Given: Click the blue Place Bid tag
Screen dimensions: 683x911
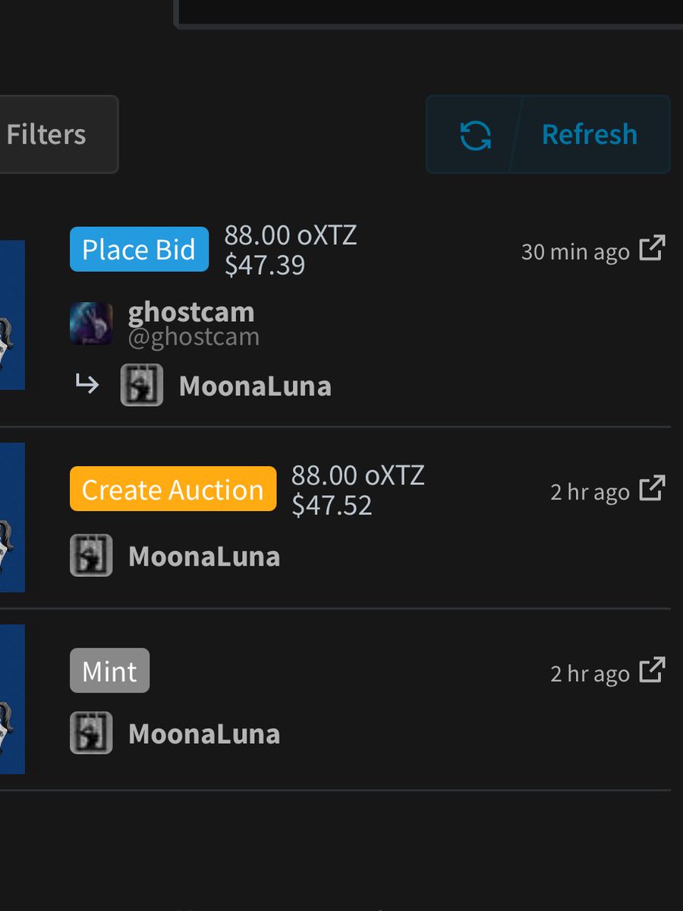Looking at the screenshot, I should 139,249.
